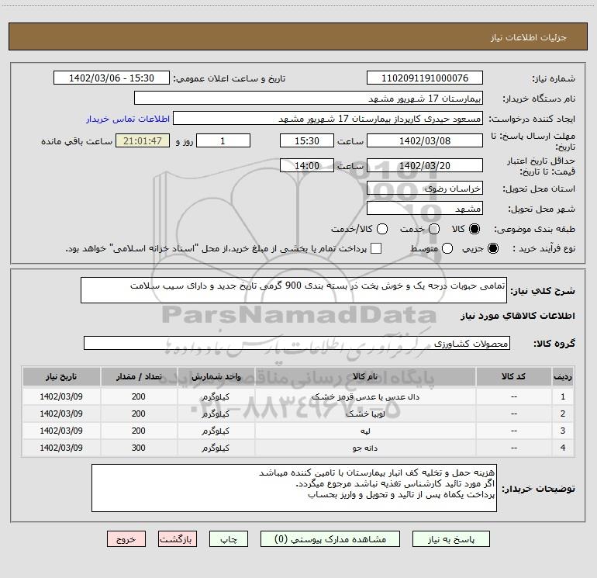Click the remaining days field showing 1

tap(223, 140)
